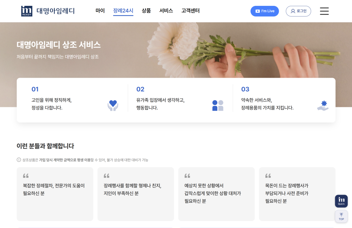The width and height of the screenshot is (352, 228).
Task: Click the two people icon
Action: pyautogui.click(x=218, y=105)
